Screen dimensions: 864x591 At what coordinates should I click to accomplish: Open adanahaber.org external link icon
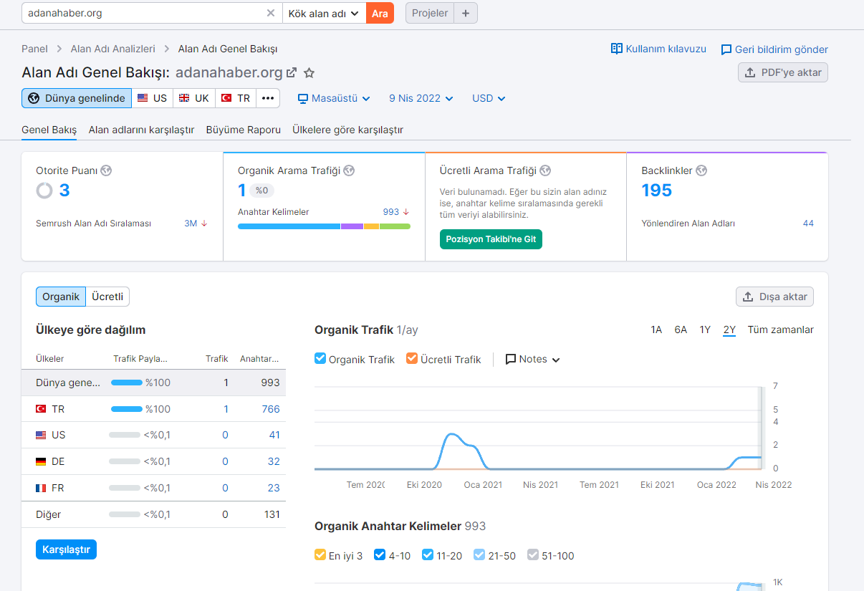click(x=292, y=72)
